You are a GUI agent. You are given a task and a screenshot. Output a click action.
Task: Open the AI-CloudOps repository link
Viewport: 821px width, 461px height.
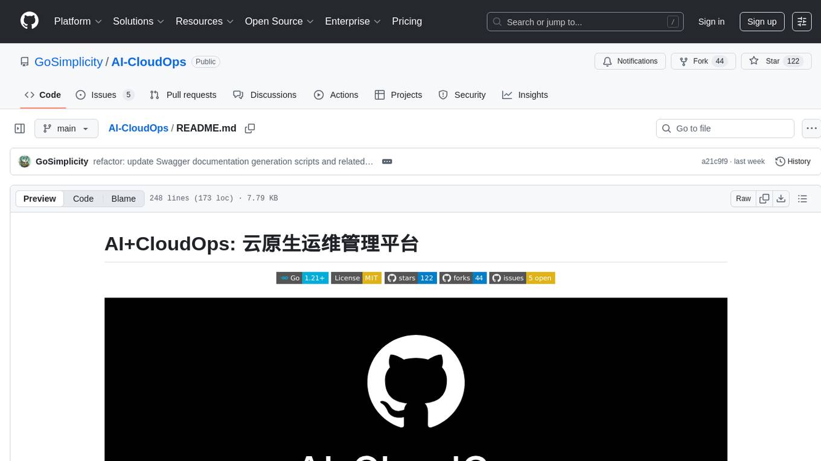point(149,62)
